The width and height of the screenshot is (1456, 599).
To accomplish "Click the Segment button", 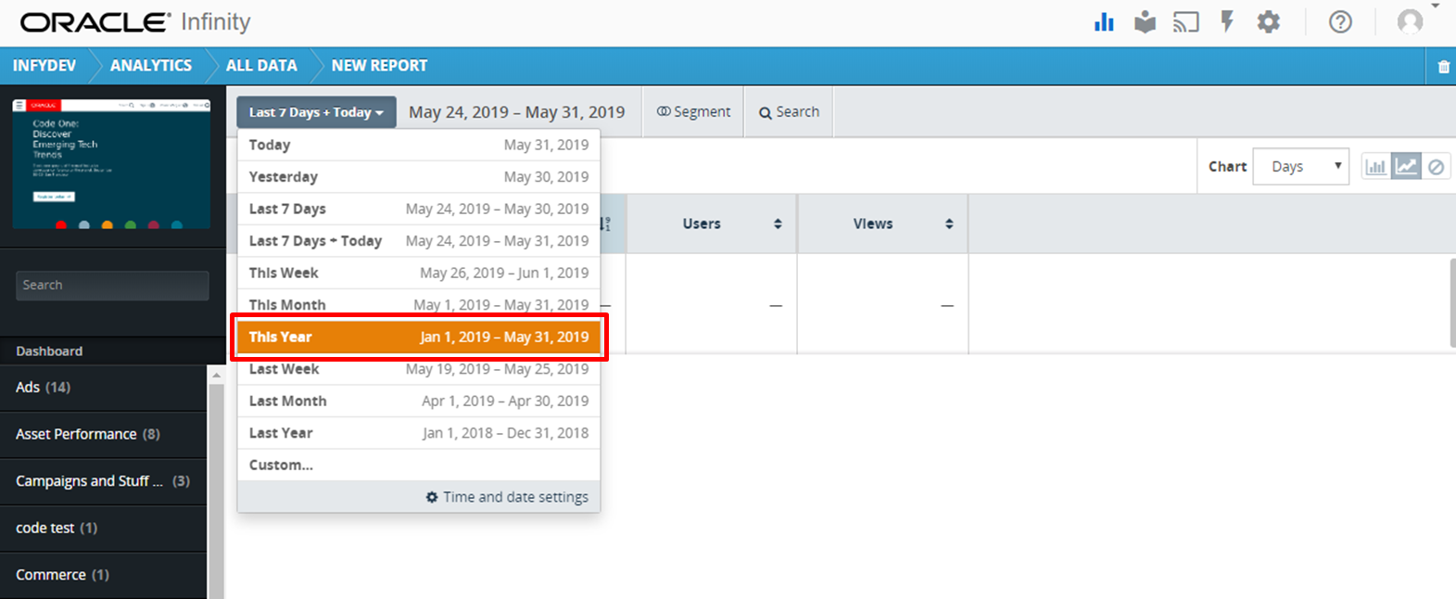I will (694, 112).
